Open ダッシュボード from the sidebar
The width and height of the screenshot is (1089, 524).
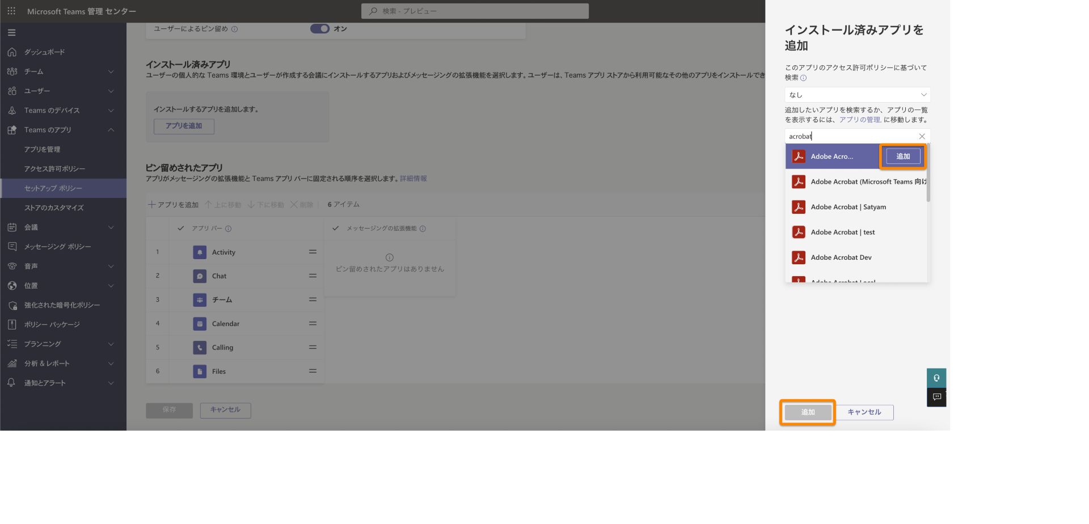coord(44,52)
